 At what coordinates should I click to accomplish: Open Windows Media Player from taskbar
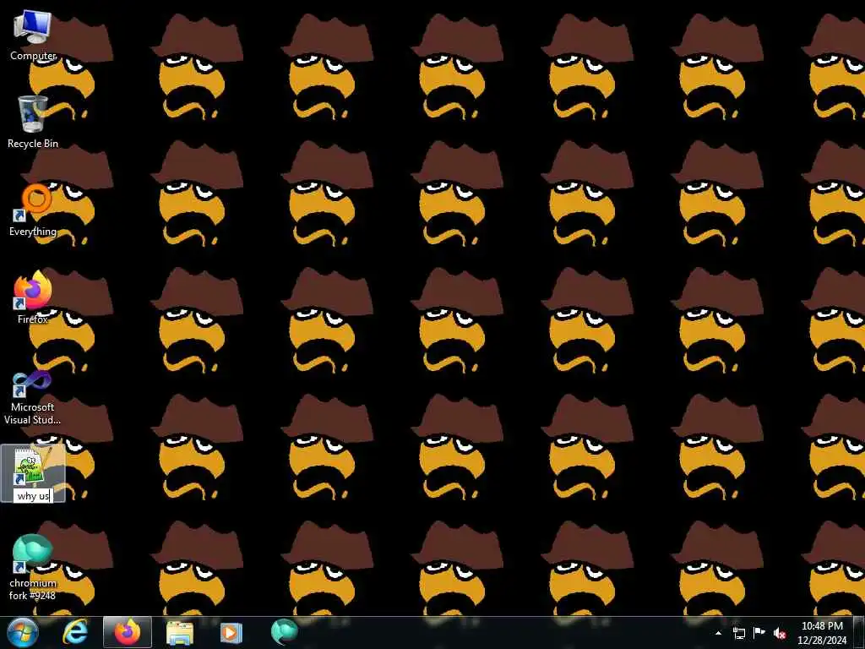pos(231,633)
